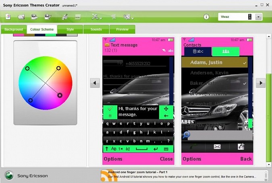Click the backspace arrow key in message preview

click(166, 116)
